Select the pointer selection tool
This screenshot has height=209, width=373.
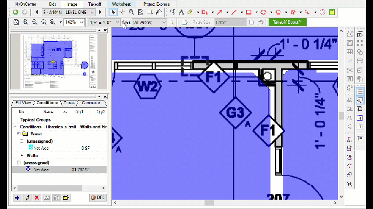point(113,12)
